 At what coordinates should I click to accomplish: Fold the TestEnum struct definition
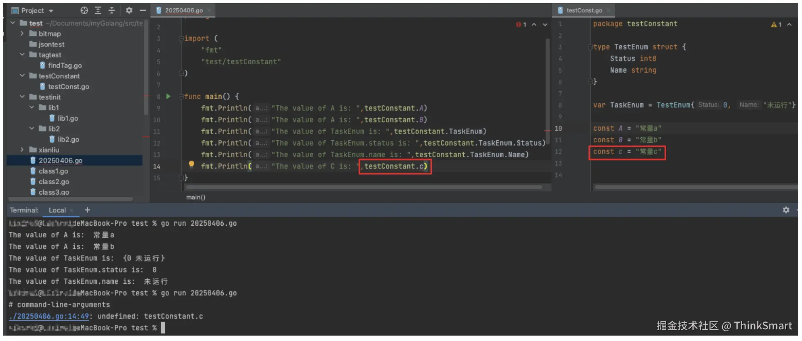[590, 47]
